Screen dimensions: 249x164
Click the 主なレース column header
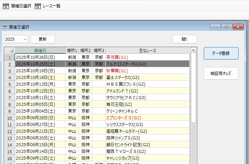(147, 50)
